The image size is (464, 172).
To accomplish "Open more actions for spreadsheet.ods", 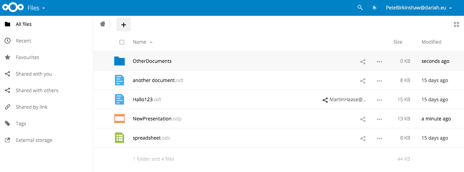I will point(379,138).
